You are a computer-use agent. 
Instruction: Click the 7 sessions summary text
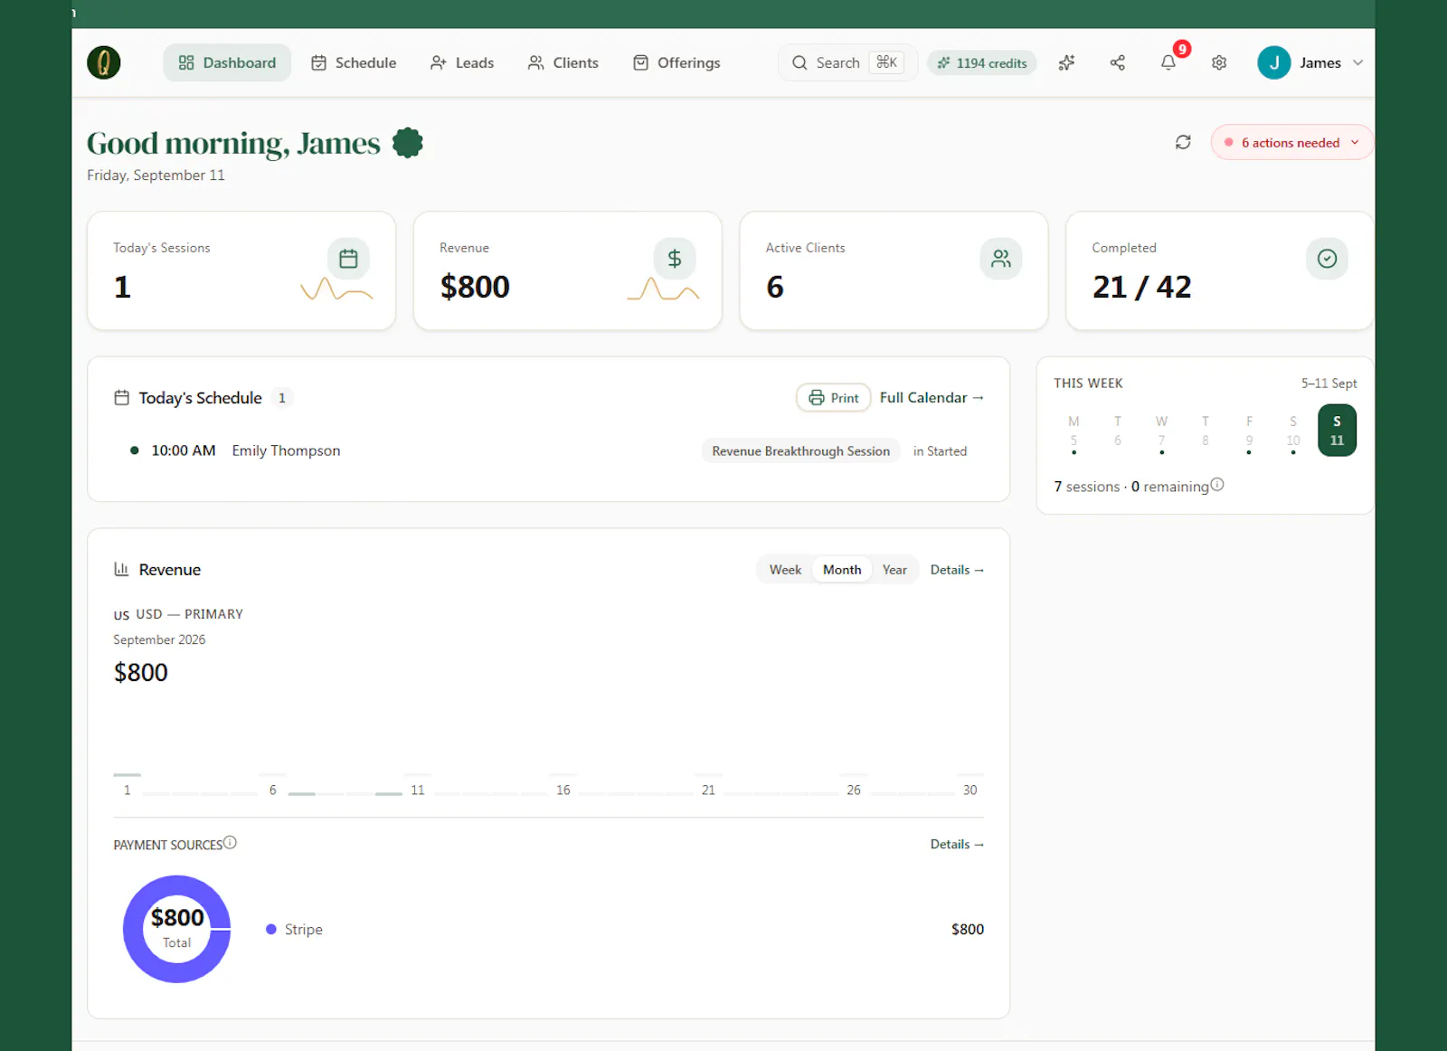tap(1087, 487)
